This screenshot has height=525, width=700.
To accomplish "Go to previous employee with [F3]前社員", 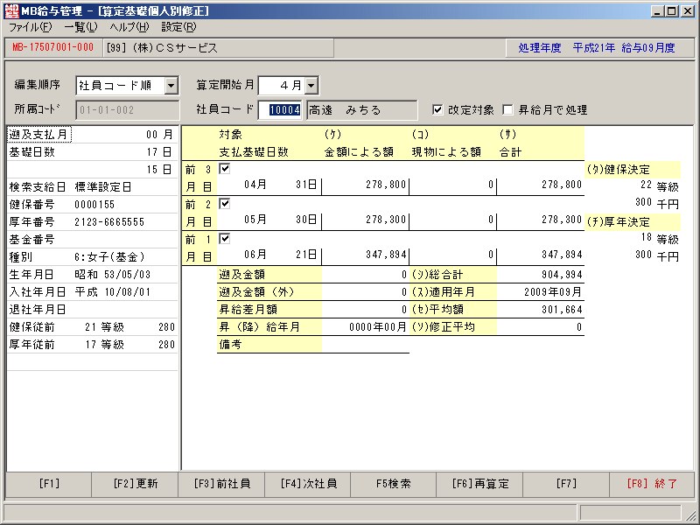I will pyautogui.click(x=221, y=484).
